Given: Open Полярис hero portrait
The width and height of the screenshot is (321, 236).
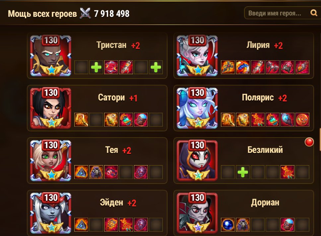Looking at the screenshot, I should pos(197,108).
